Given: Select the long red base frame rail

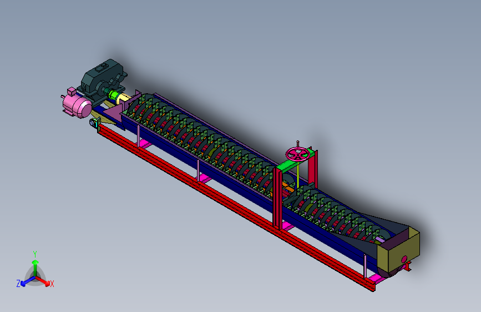Looking at the screenshot, I should coord(236,207).
